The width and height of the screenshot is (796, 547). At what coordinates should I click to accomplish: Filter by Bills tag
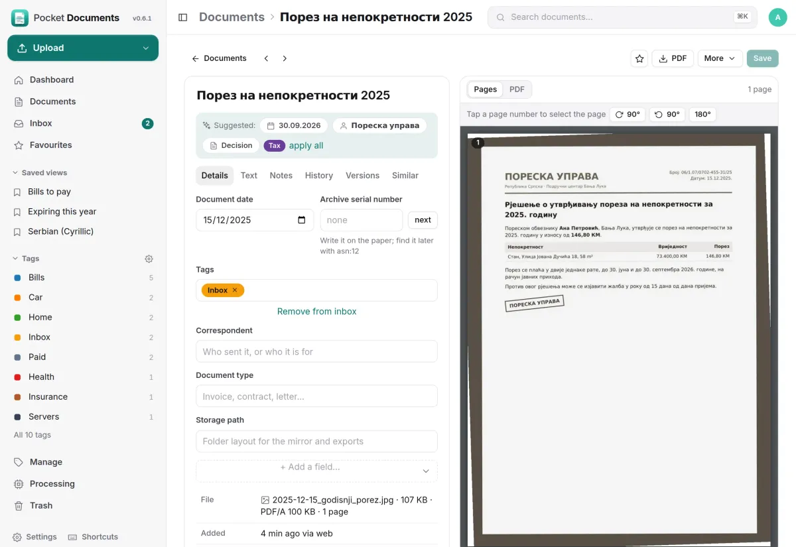pos(83,278)
